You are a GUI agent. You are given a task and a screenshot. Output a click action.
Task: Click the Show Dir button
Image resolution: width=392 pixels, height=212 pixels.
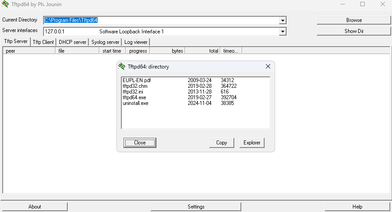(354, 31)
